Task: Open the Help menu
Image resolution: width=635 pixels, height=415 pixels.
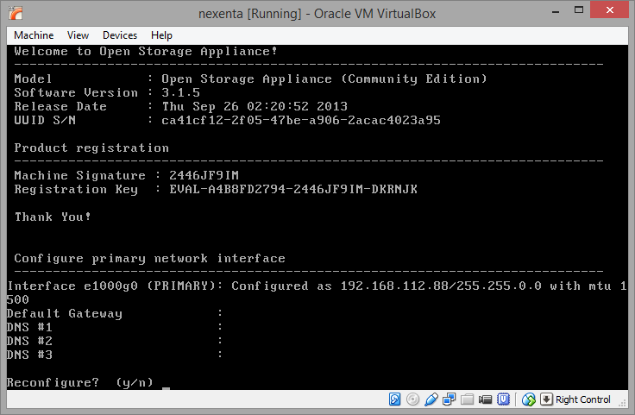Action: (161, 35)
